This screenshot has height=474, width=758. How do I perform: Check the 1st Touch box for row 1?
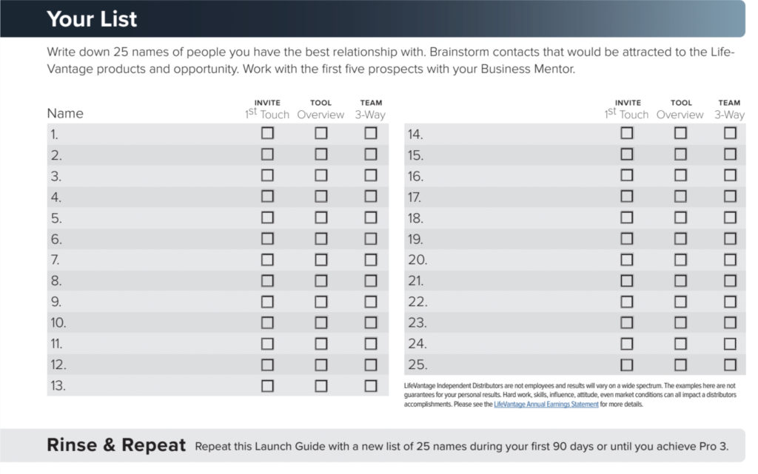click(x=267, y=133)
